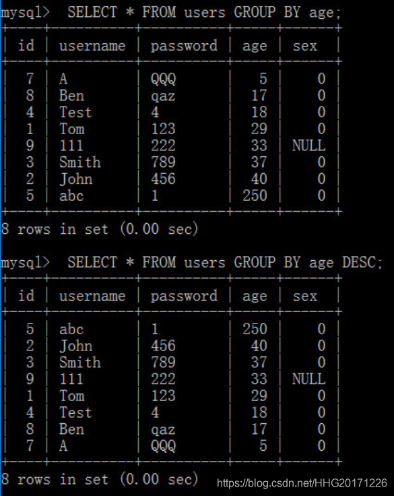The height and width of the screenshot is (496, 394).
Task: Click age '18' in the DESC result table
Action: pyautogui.click(x=259, y=413)
